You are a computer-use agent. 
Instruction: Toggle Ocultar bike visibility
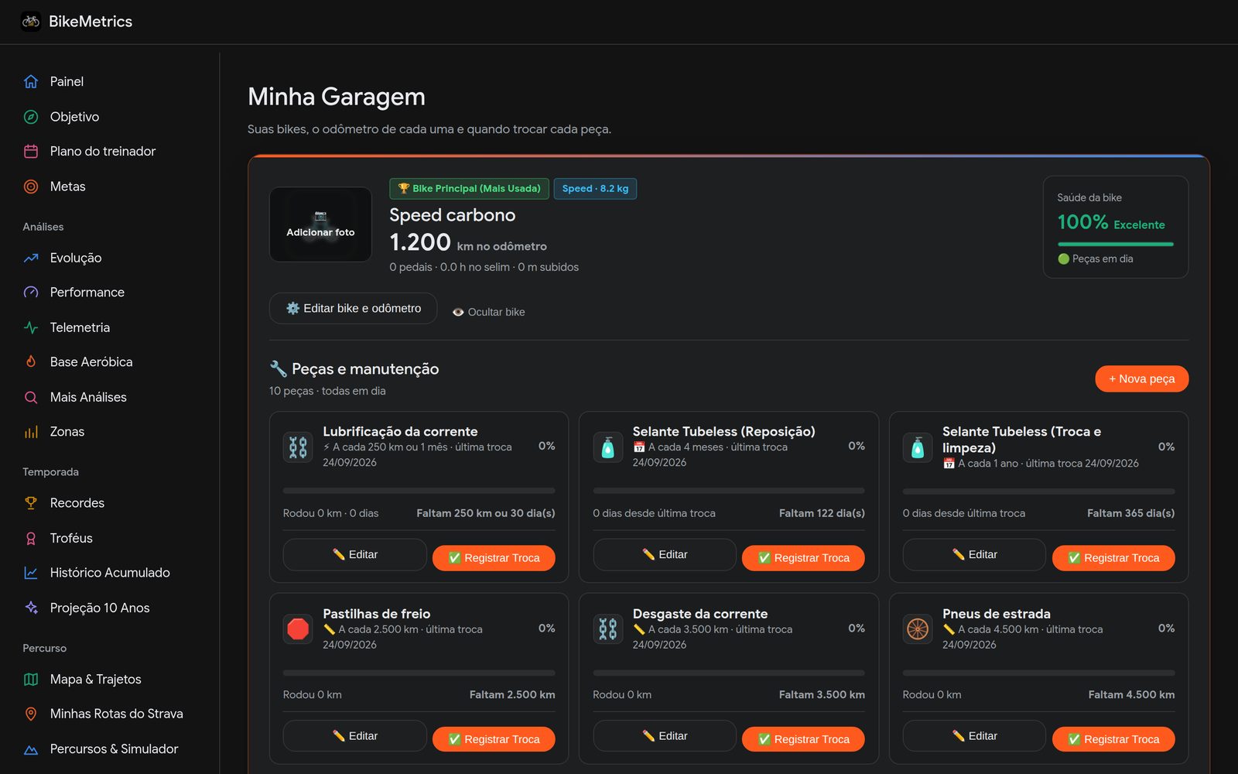[488, 312]
